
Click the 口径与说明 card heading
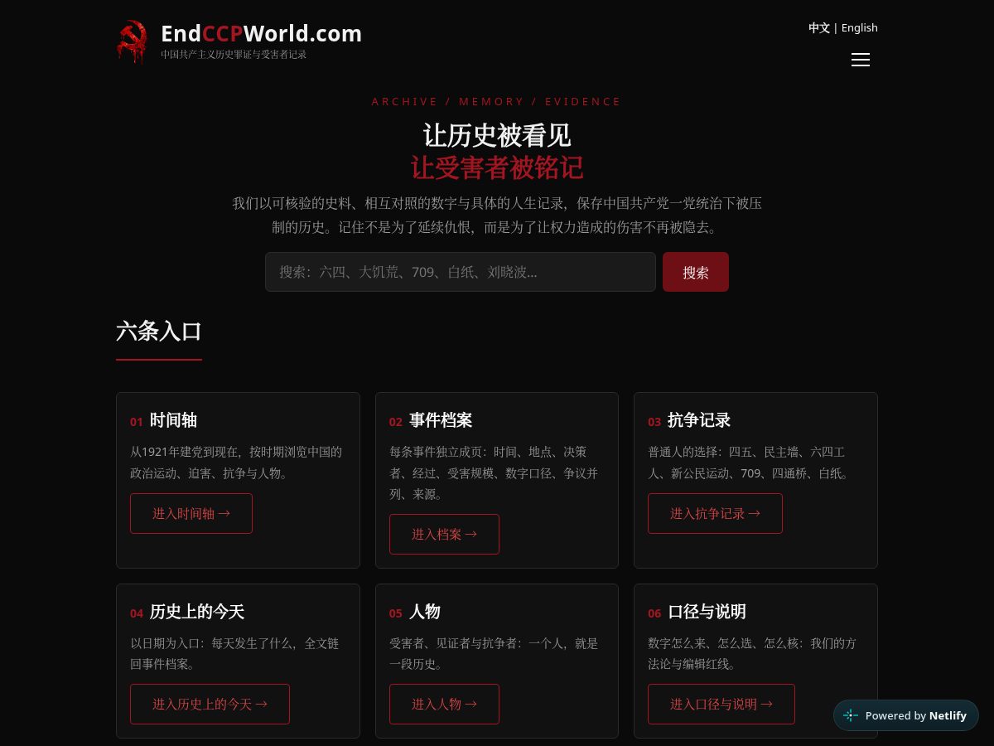tap(707, 612)
